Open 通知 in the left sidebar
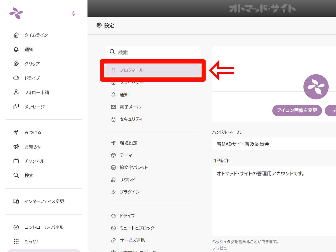Viewport: 336px width, 252px height. (29, 49)
